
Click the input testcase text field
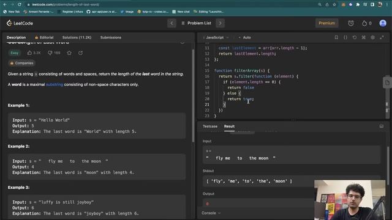tap(292, 155)
